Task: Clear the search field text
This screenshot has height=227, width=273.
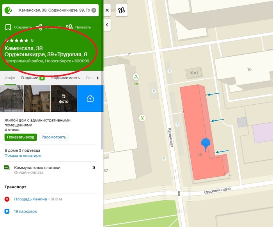Action: point(94,10)
